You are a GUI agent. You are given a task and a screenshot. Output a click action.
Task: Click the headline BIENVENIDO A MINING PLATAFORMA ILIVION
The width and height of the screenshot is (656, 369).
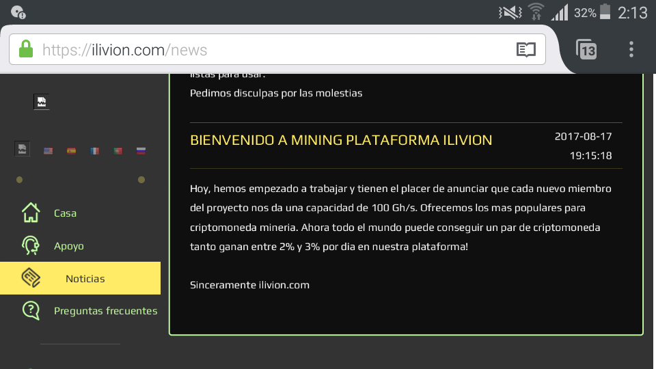(341, 140)
